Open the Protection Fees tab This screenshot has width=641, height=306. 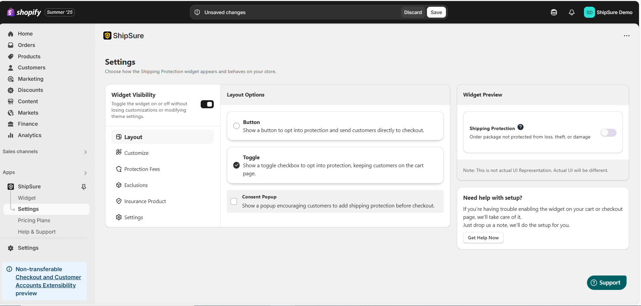(162, 169)
